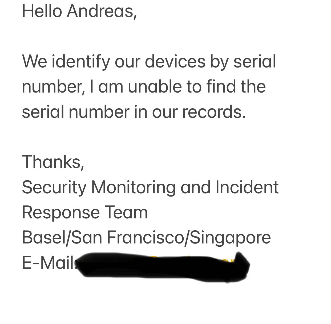Click the word find
Image resolution: width=331 pixels, height=324 pixels.
pos(221,87)
